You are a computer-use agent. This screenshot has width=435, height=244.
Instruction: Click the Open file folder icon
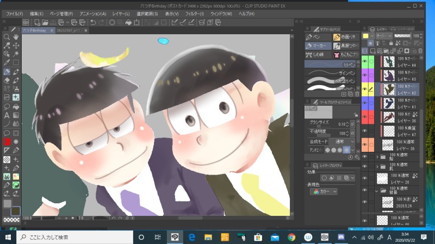point(45,22)
